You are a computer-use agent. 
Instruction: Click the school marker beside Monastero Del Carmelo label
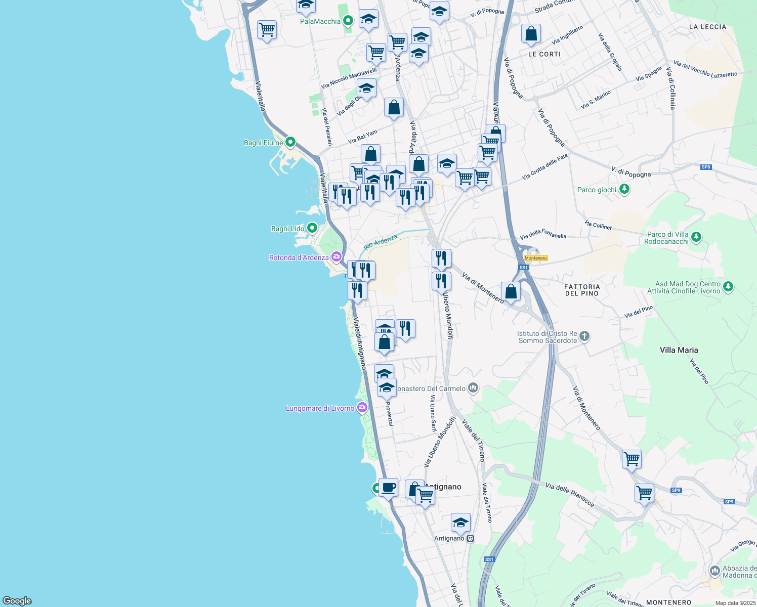pos(387,389)
